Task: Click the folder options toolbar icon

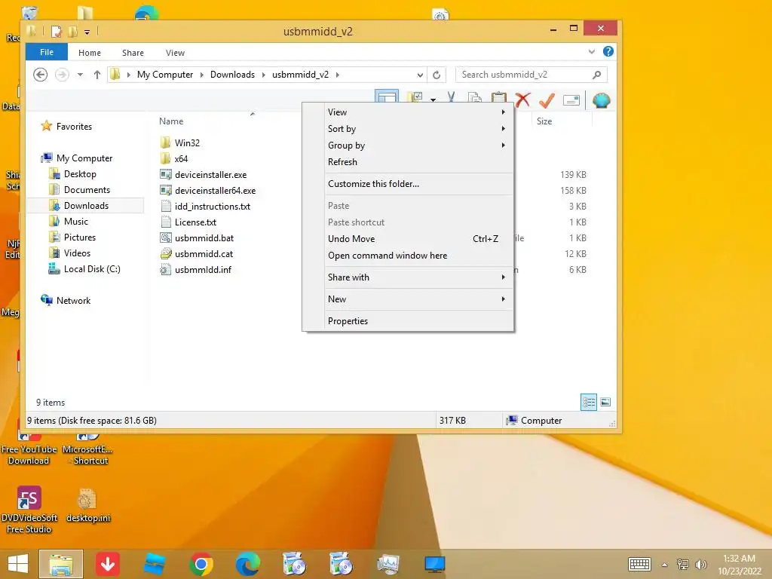Action: click(415, 96)
